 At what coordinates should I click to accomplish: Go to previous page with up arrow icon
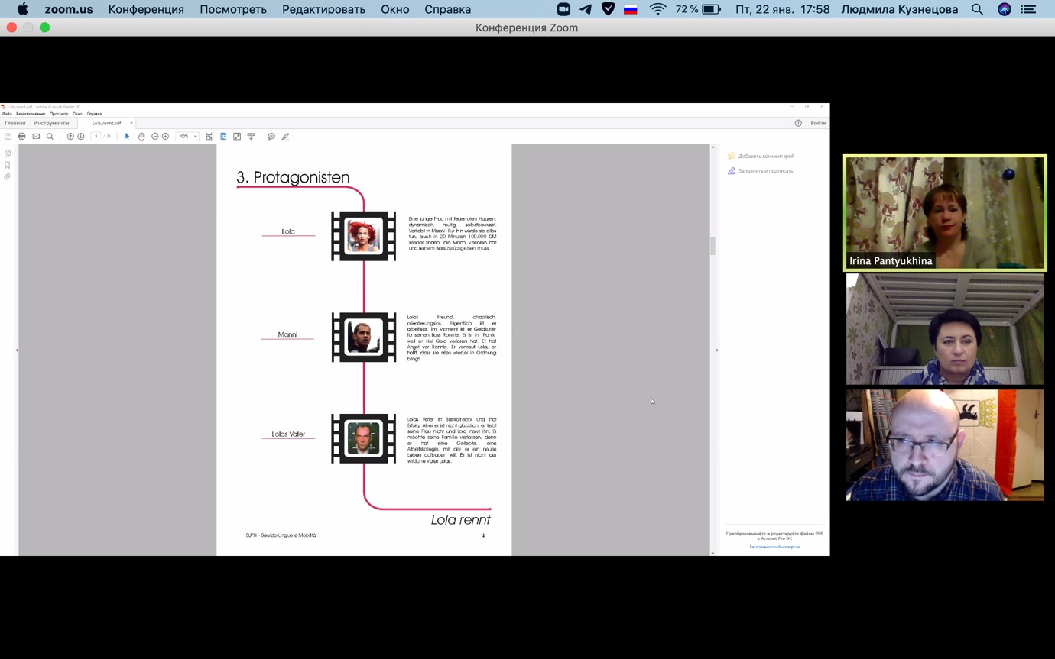point(70,137)
